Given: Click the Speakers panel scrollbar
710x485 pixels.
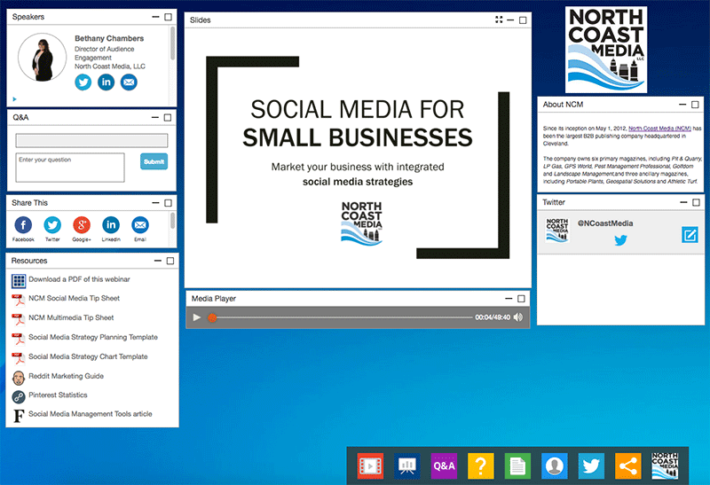Looking at the screenshot, I should click(172, 43).
